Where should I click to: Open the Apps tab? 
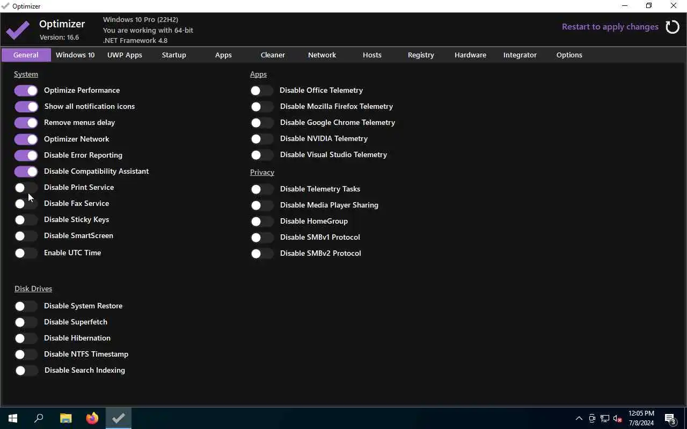[223, 55]
